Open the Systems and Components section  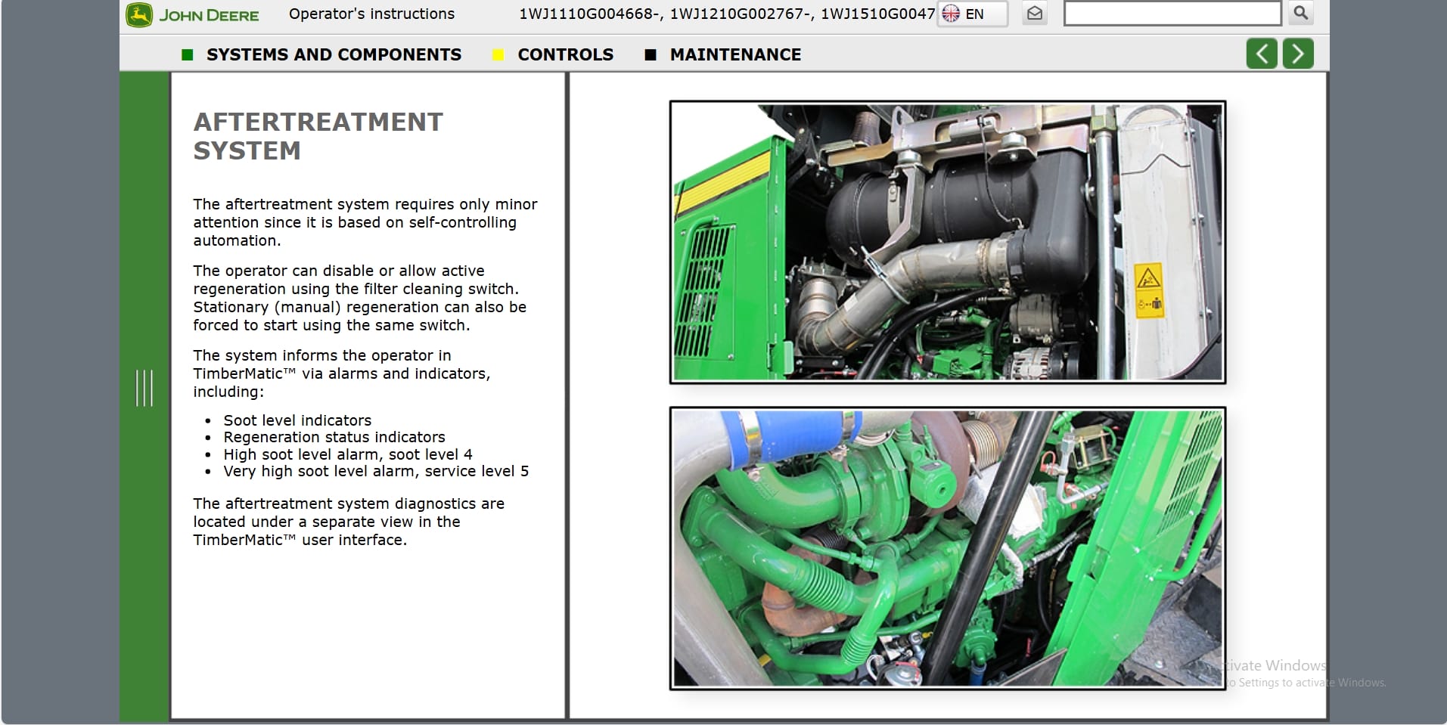click(334, 54)
